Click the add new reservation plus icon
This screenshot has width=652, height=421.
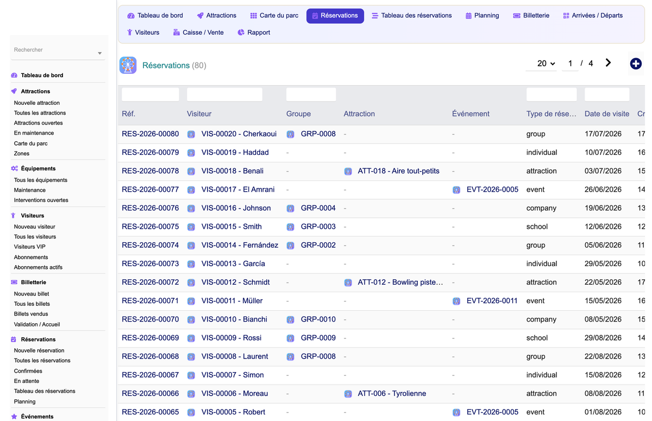tap(636, 64)
